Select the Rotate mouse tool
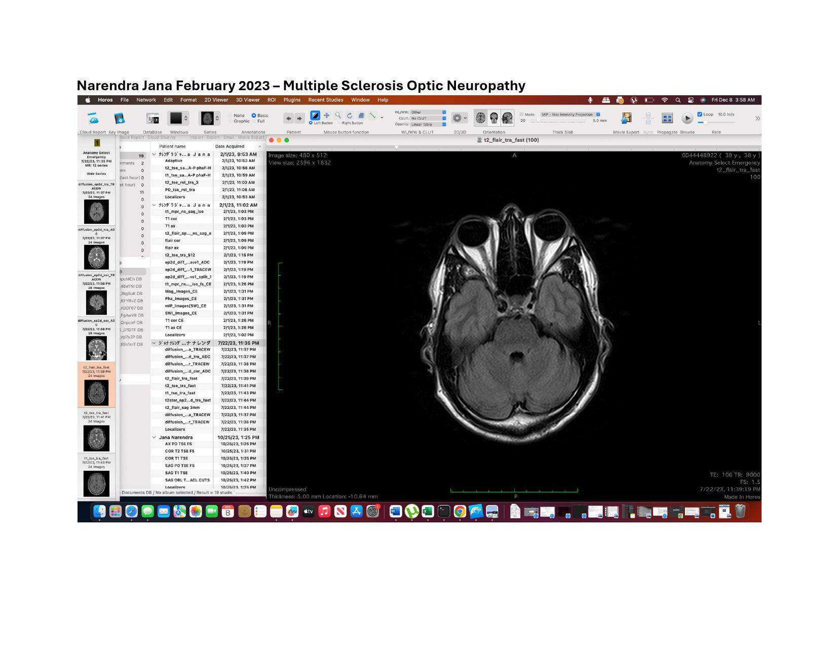The height and width of the screenshot is (646, 836). point(350,116)
